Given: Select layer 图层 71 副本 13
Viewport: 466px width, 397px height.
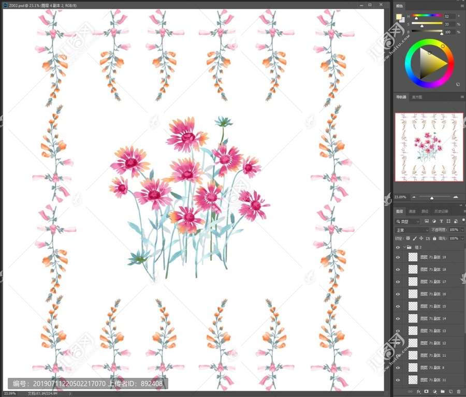Looking at the screenshot, I should tap(433, 331).
